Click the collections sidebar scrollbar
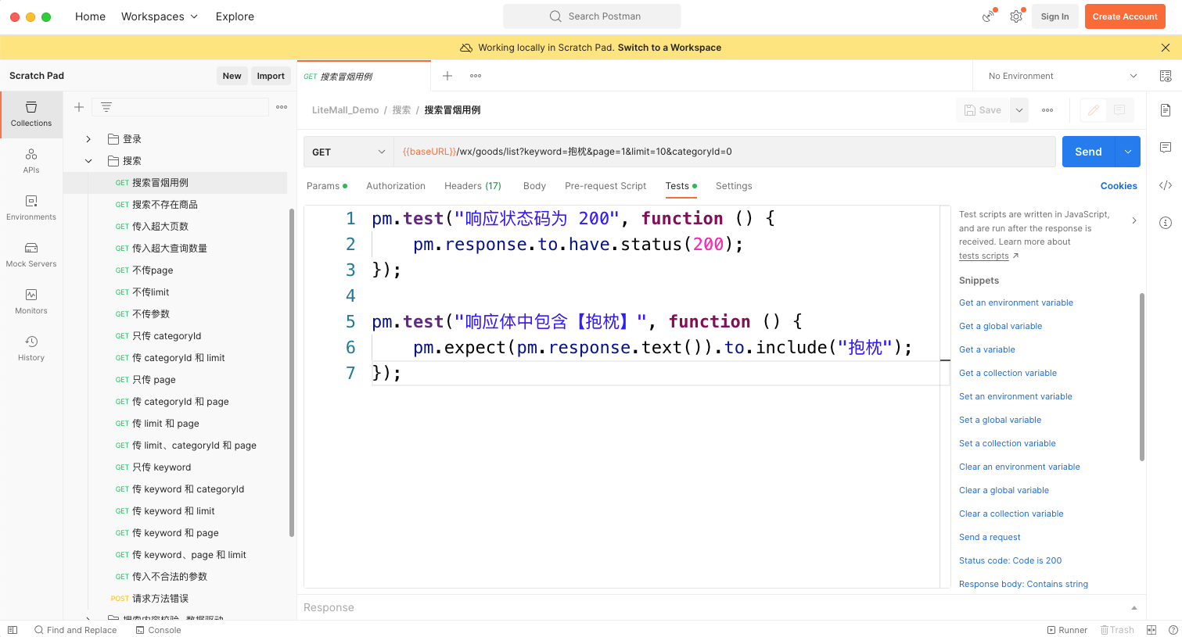Screen dimensions: 1182x637 pos(292,372)
